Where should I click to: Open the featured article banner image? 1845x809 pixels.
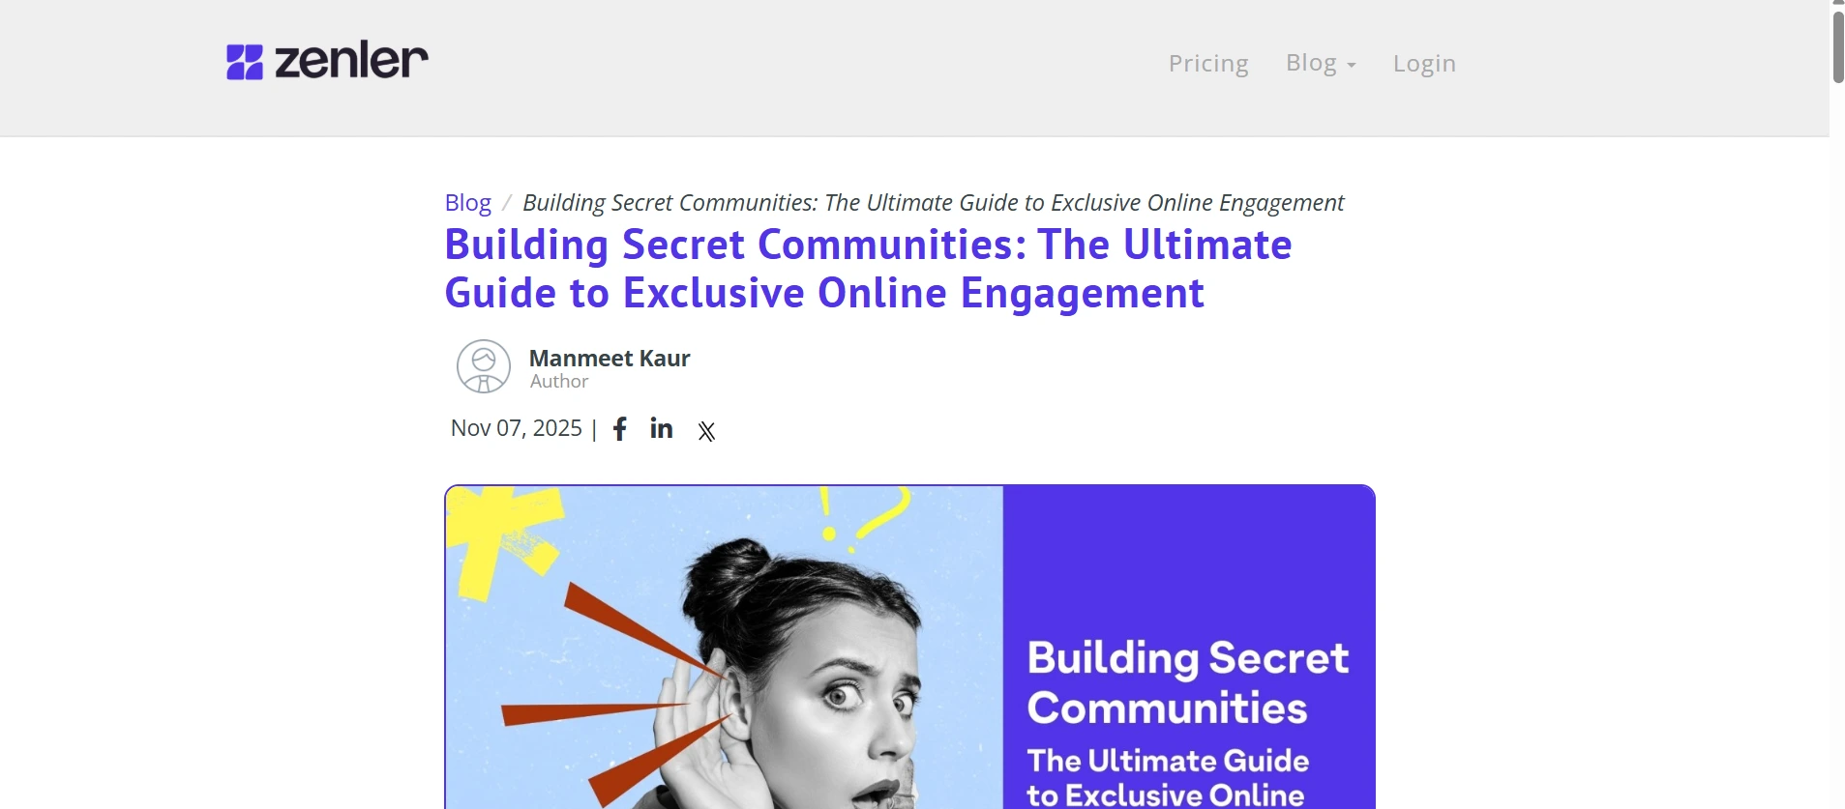[x=909, y=647]
